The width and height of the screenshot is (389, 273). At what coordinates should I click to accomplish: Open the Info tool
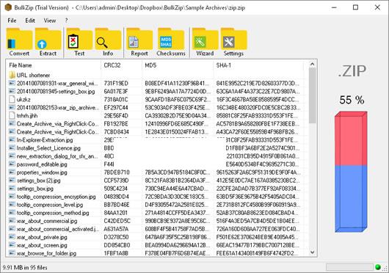point(108,42)
